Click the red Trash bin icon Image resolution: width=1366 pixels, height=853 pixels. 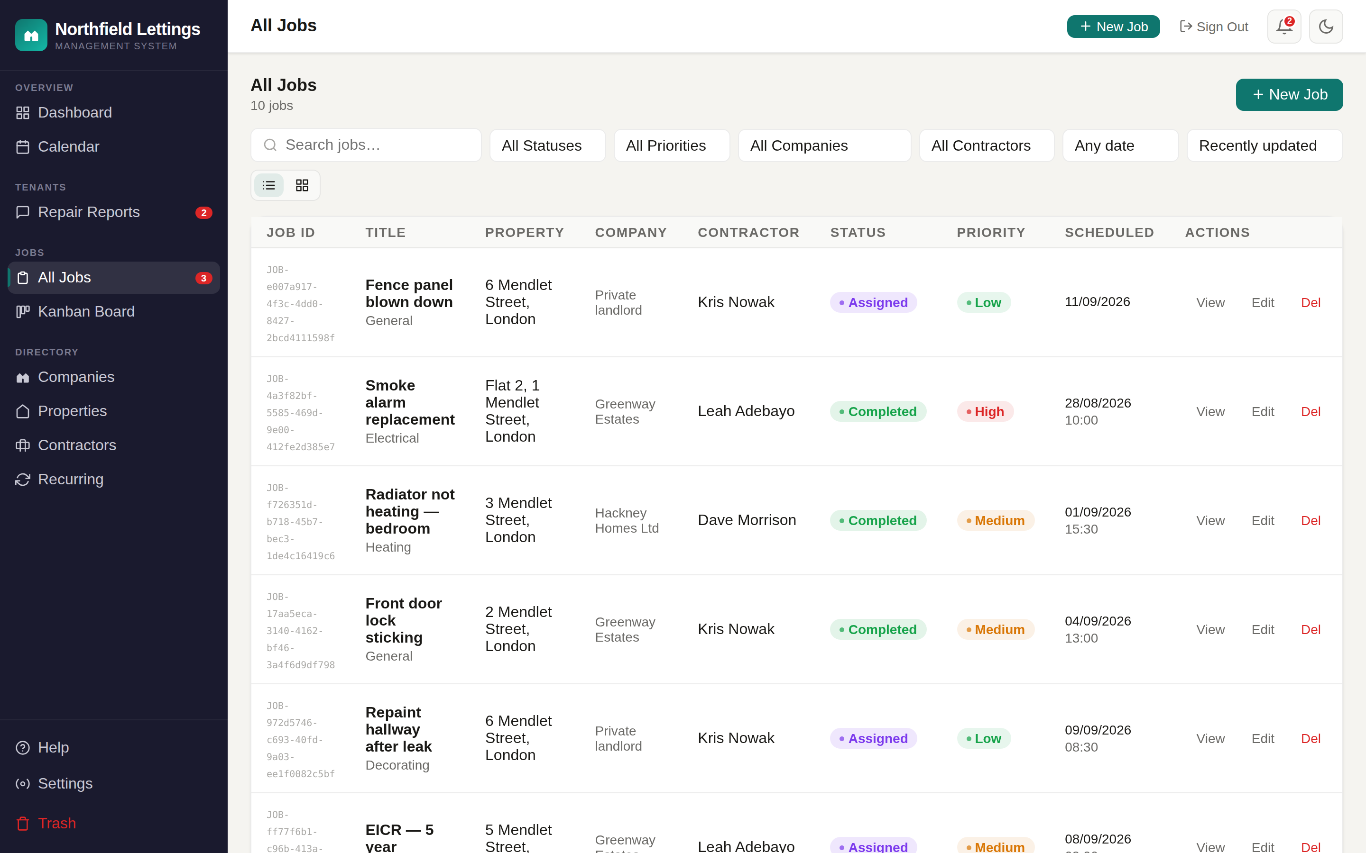coord(23,824)
